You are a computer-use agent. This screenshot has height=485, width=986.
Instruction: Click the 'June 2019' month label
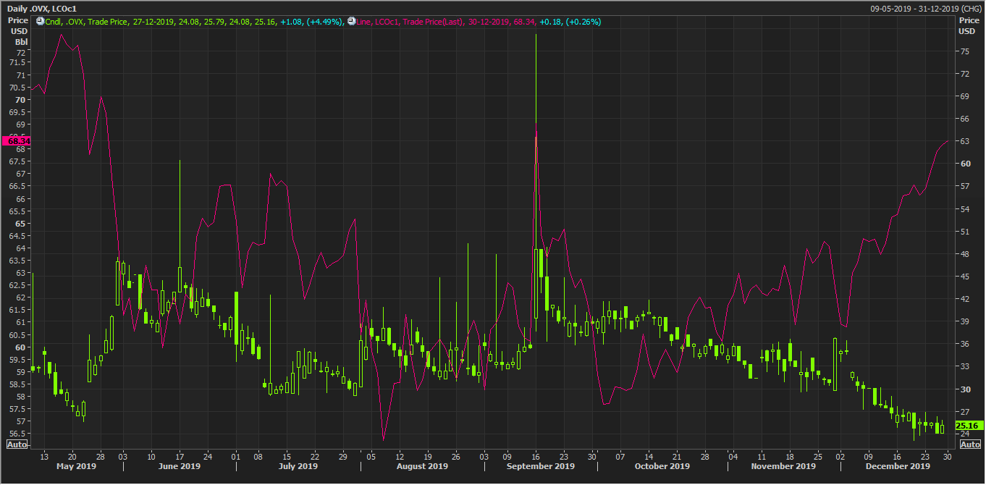[180, 466]
